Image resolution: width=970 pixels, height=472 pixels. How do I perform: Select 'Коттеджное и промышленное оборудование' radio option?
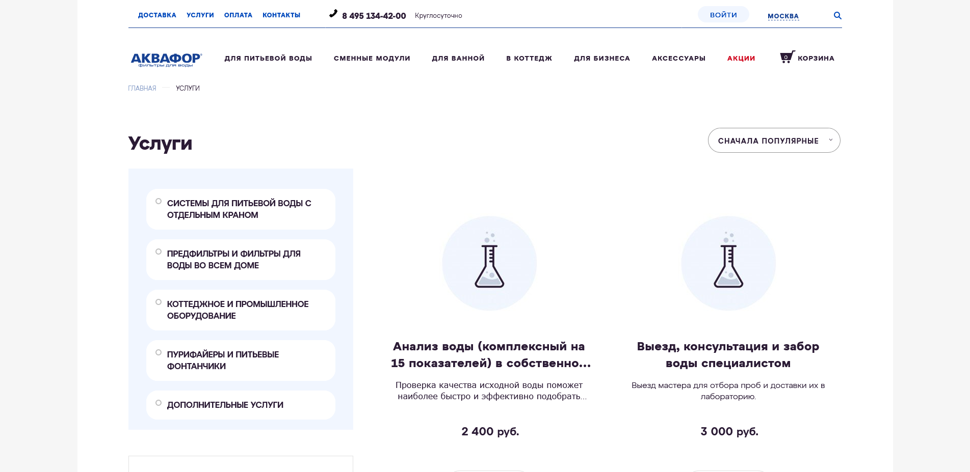(x=159, y=302)
